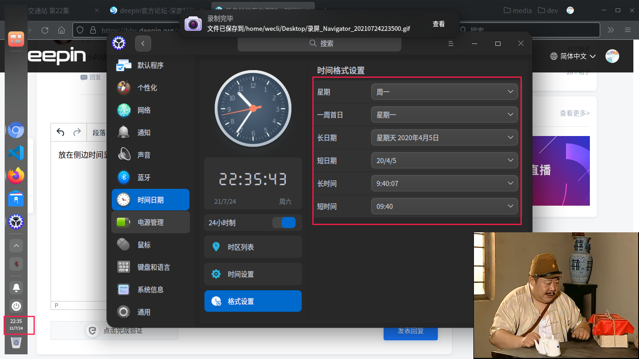The width and height of the screenshot is (639, 359).
Task: Go to the browser home page
Action: 61,30
